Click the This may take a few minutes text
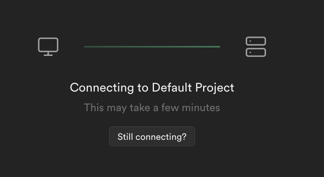Image resolution: width=324 pixels, height=177 pixels. (x=152, y=108)
